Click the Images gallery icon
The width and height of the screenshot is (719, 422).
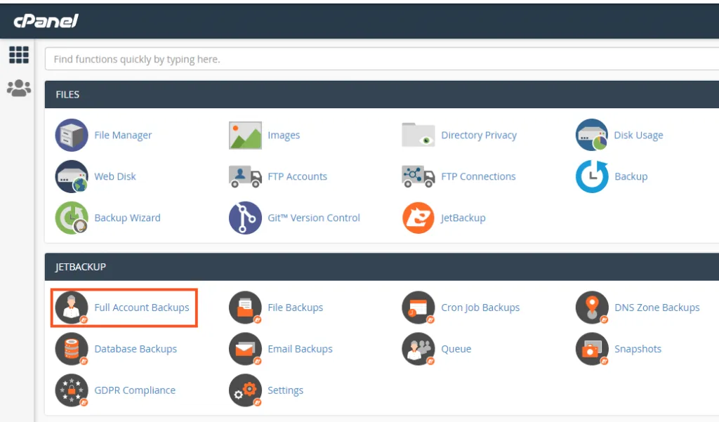click(x=245, y=135)
